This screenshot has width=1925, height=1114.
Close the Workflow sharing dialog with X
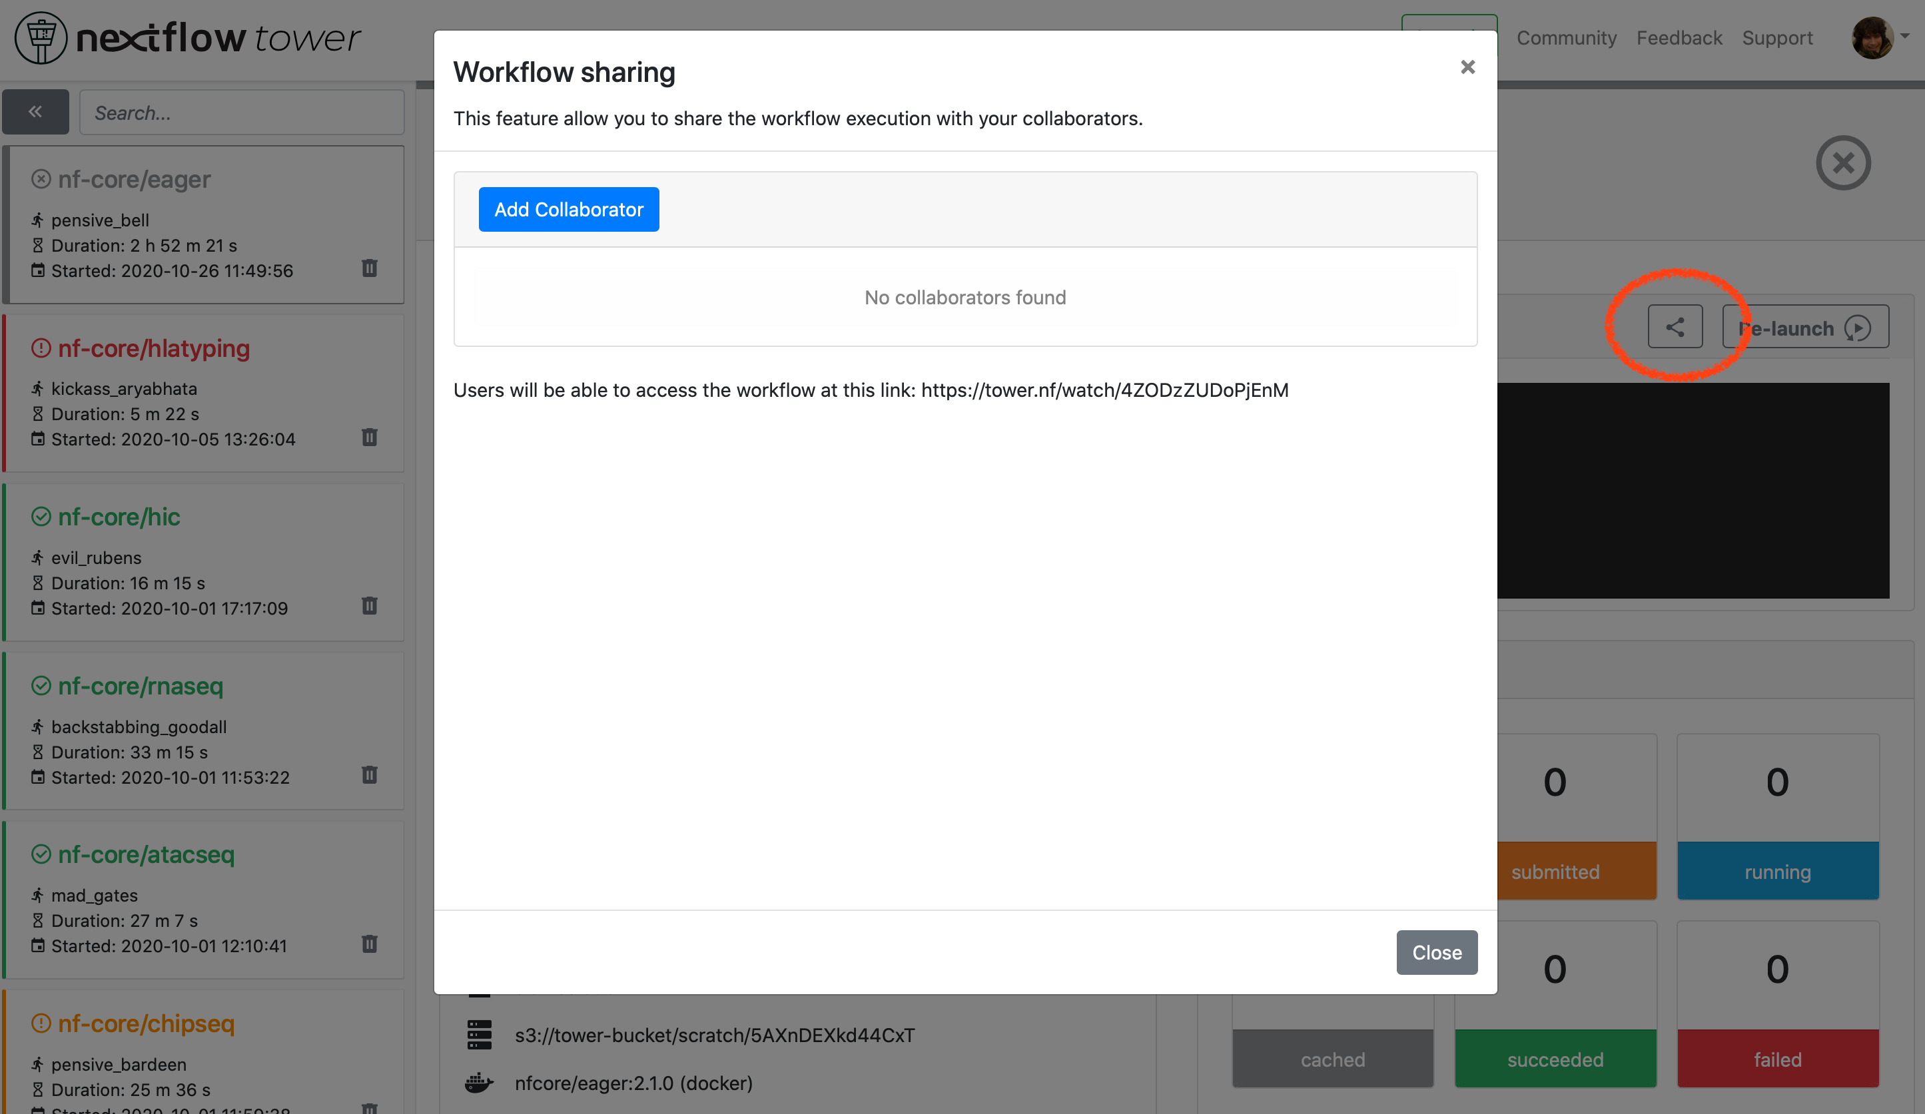(x=1467, y=67)
